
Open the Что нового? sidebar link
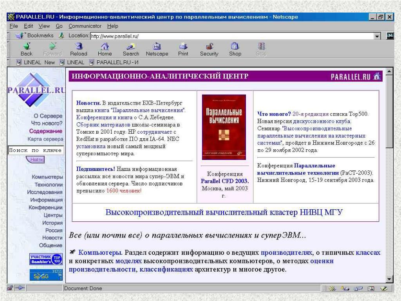point(47,123)
